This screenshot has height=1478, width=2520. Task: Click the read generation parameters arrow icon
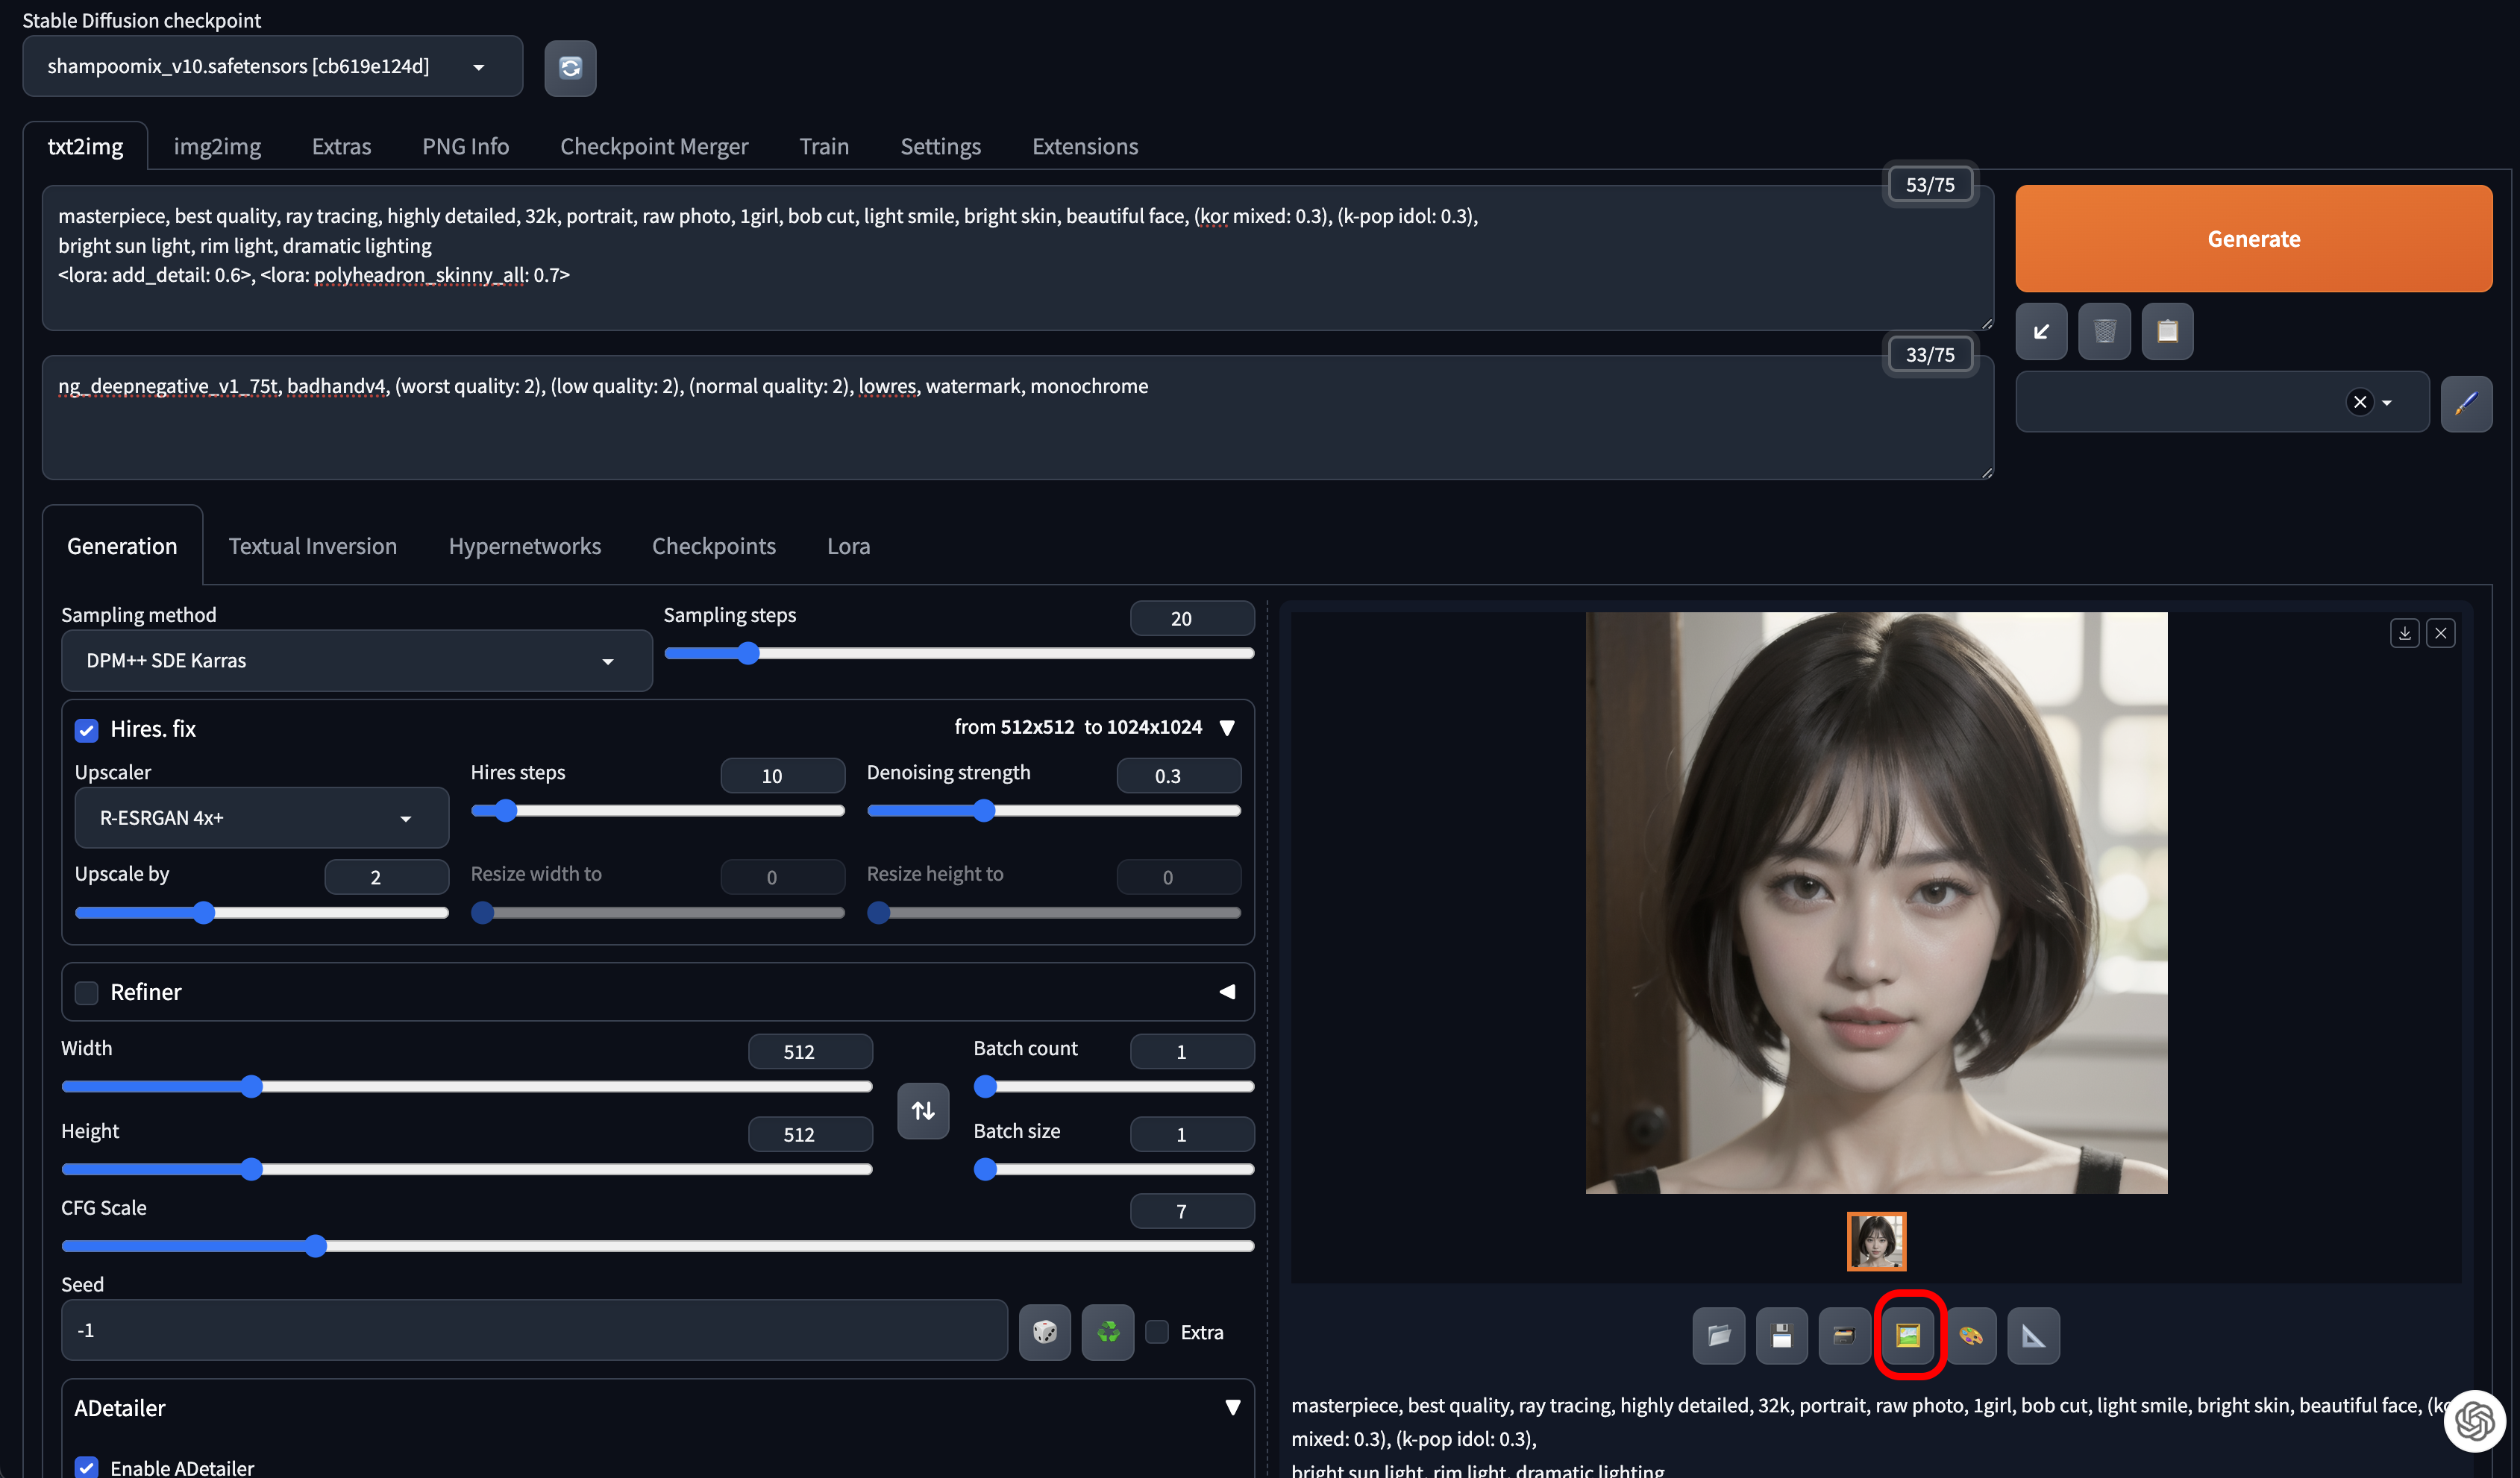point(2041,332)
